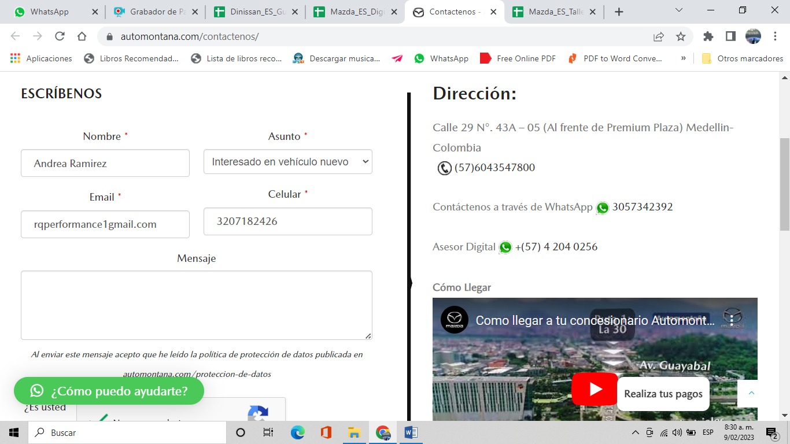
Task: Toggle the browser side panel icon
Action: coord(730,36)
